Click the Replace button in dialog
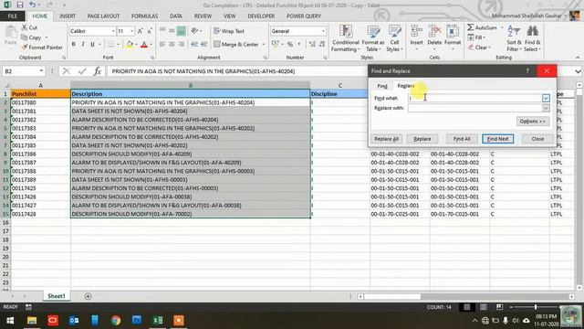 [422, 139]
